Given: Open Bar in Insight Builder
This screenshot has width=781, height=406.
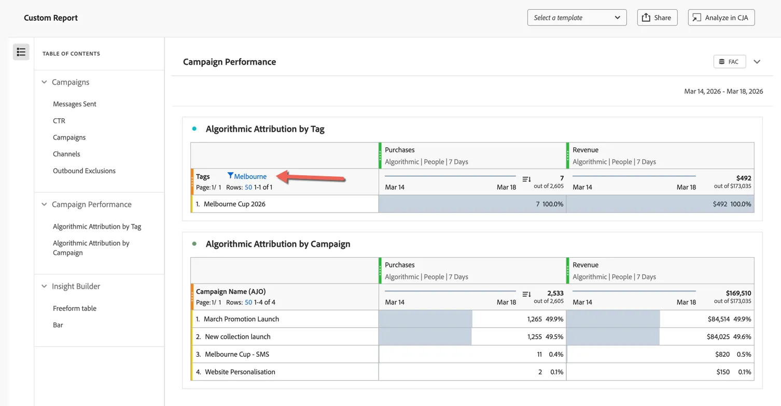Looking at the screenshot, I should (x=58, y=325).
